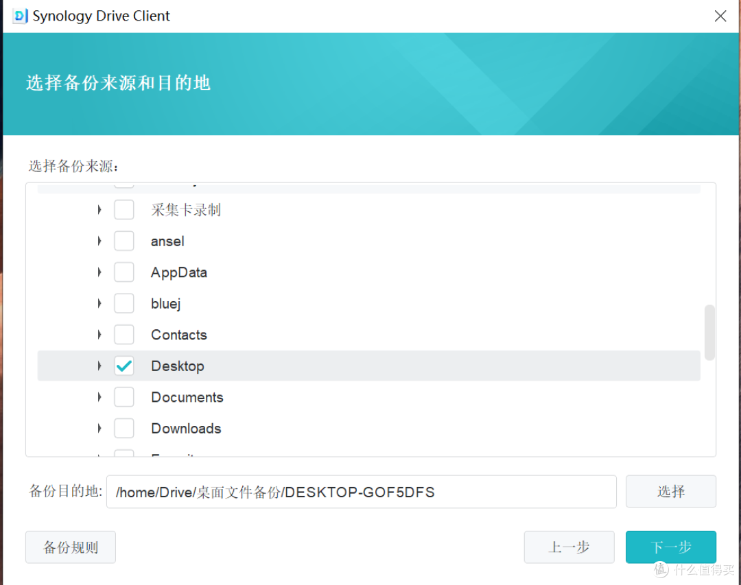
Task: Select the 'Desktop' folder label
Action: (x=178, y=366)
